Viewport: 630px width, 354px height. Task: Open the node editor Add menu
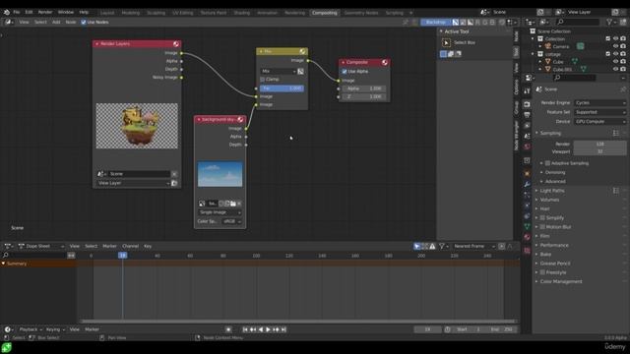56,22
